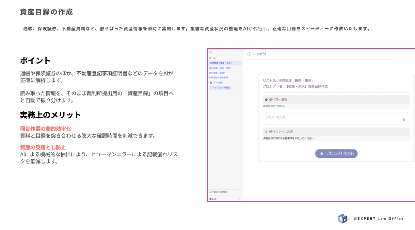Open the 法的整理（全般）list

[x=217, y=72]
